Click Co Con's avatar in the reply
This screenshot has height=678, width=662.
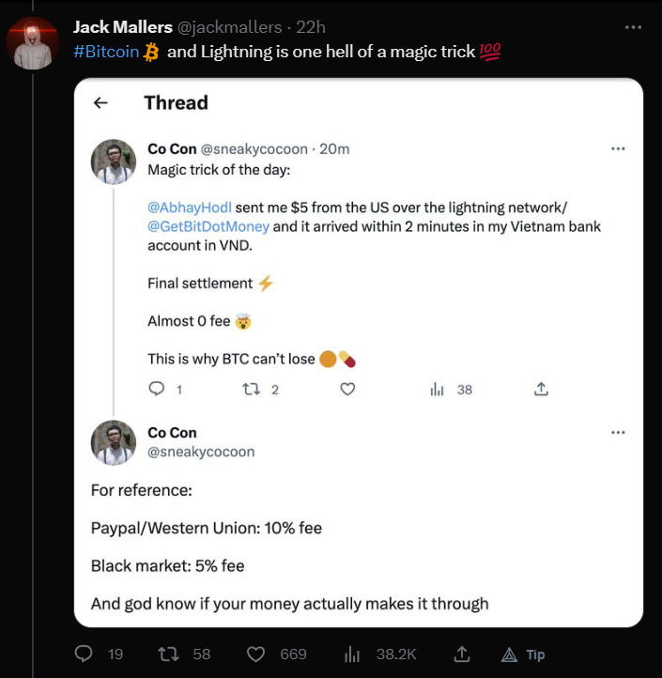coord(114,442)
